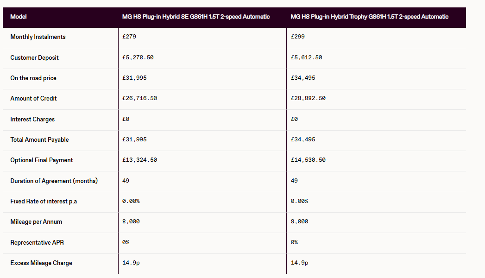Click the £279 monthly instalment value

pyautogui.click(x=129, y=37)
